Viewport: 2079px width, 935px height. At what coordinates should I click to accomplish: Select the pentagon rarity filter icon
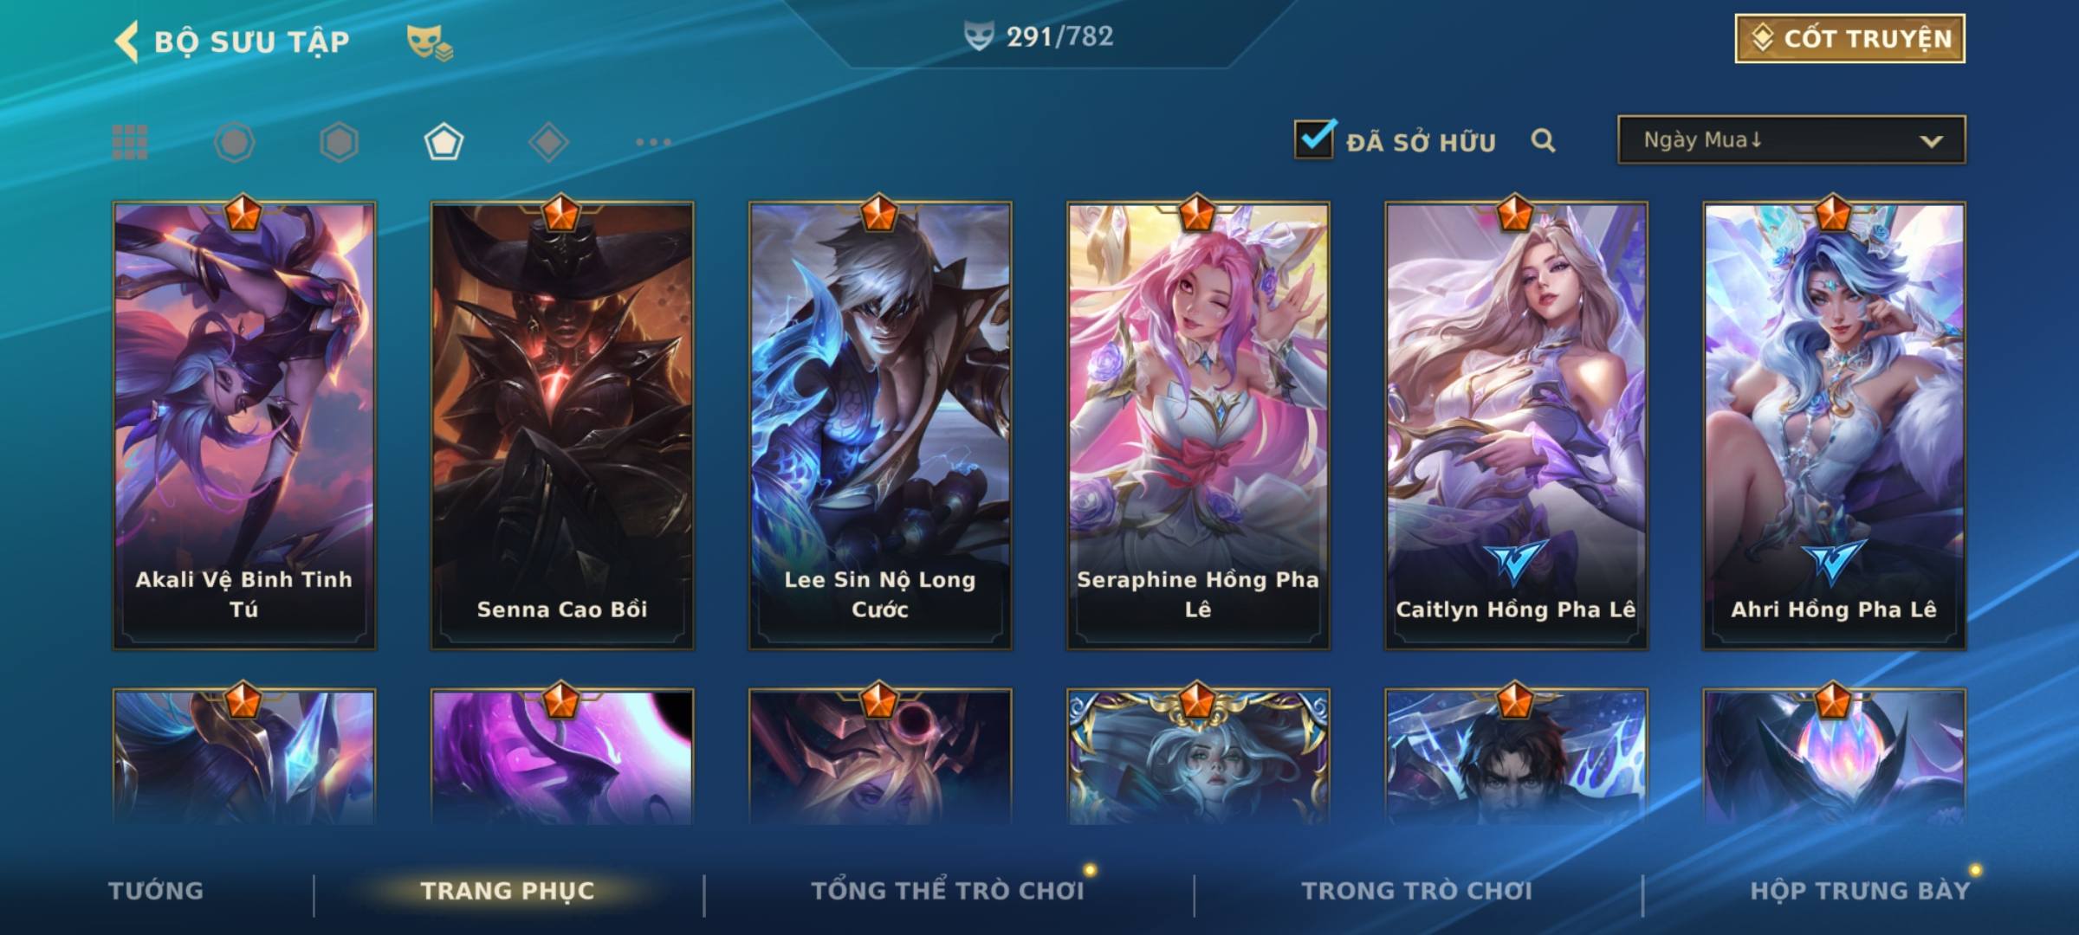tap(444, 142)
